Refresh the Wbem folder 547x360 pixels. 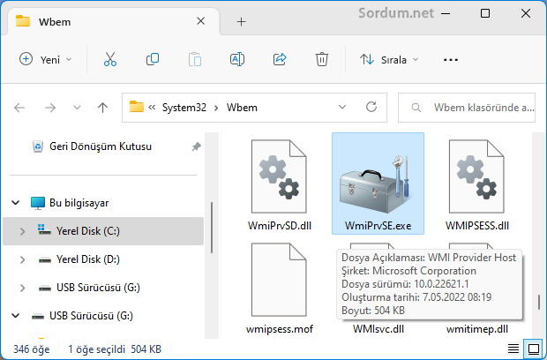point(371,107)
